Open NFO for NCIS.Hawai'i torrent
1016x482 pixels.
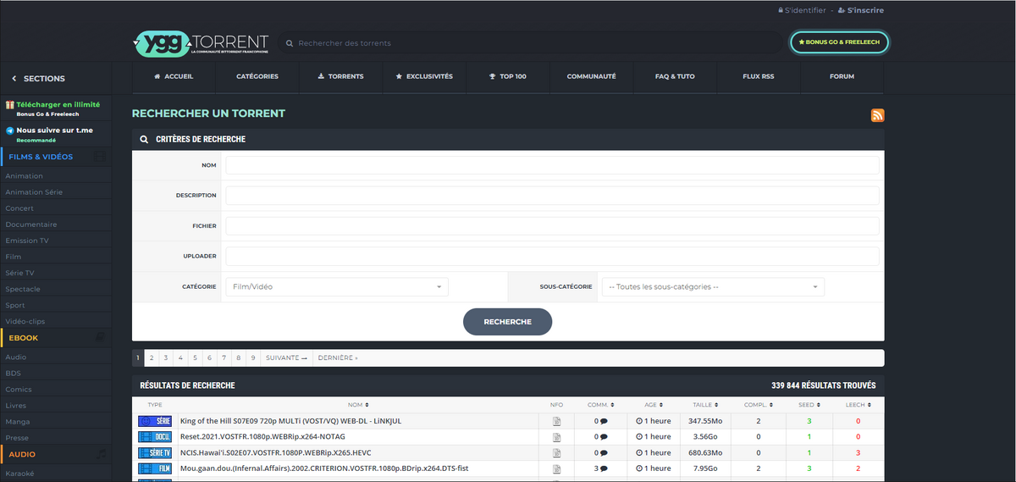556,452
